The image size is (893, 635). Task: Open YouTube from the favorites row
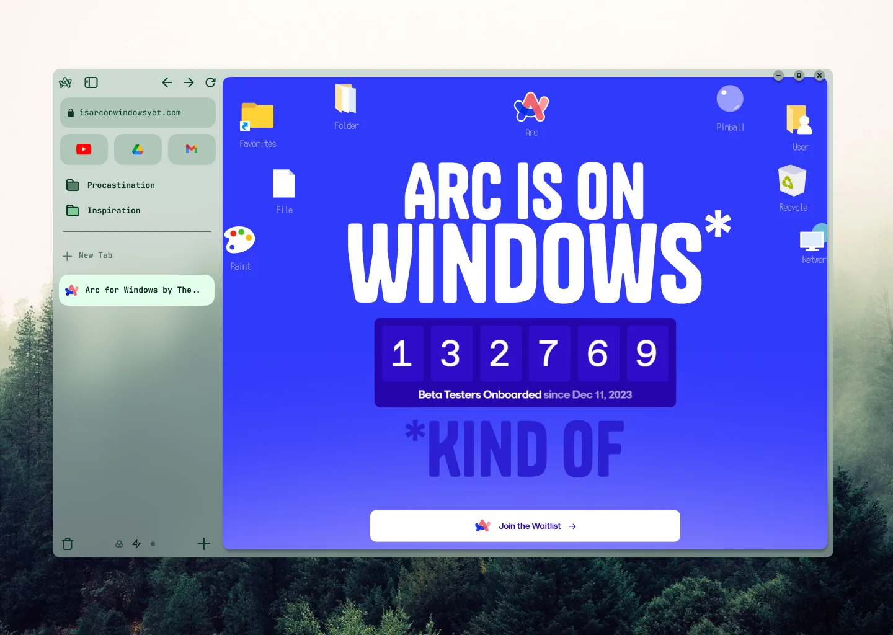pyautogui.click(x=84, y=149)
